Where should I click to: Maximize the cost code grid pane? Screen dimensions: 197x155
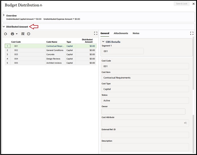96,33
